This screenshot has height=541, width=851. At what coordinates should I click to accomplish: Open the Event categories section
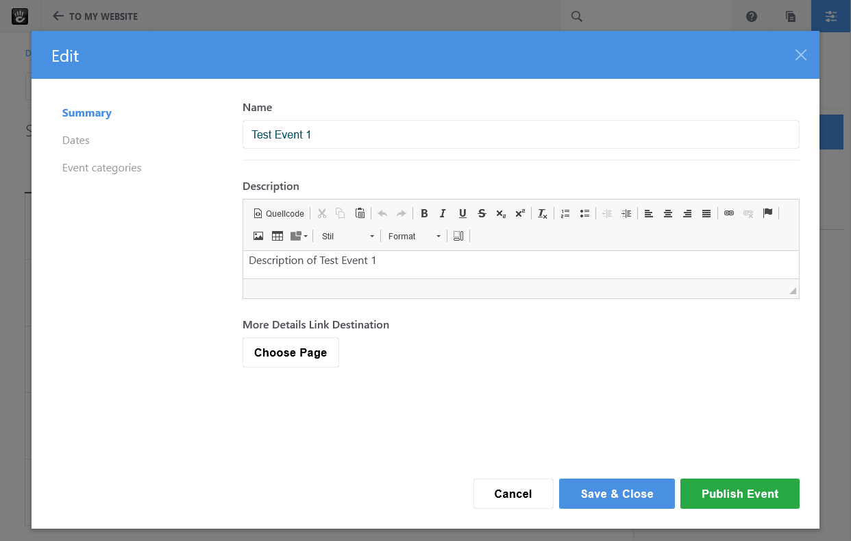[101, 167]
